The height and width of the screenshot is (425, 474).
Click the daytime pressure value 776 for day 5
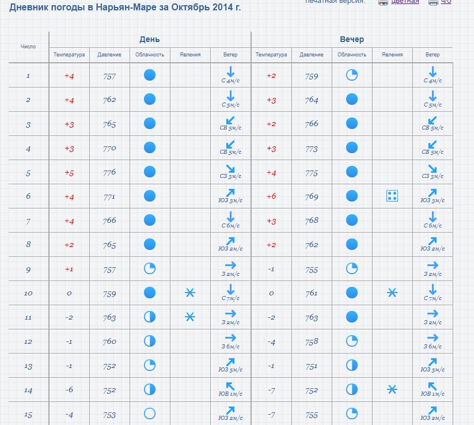tap(109, 172)
